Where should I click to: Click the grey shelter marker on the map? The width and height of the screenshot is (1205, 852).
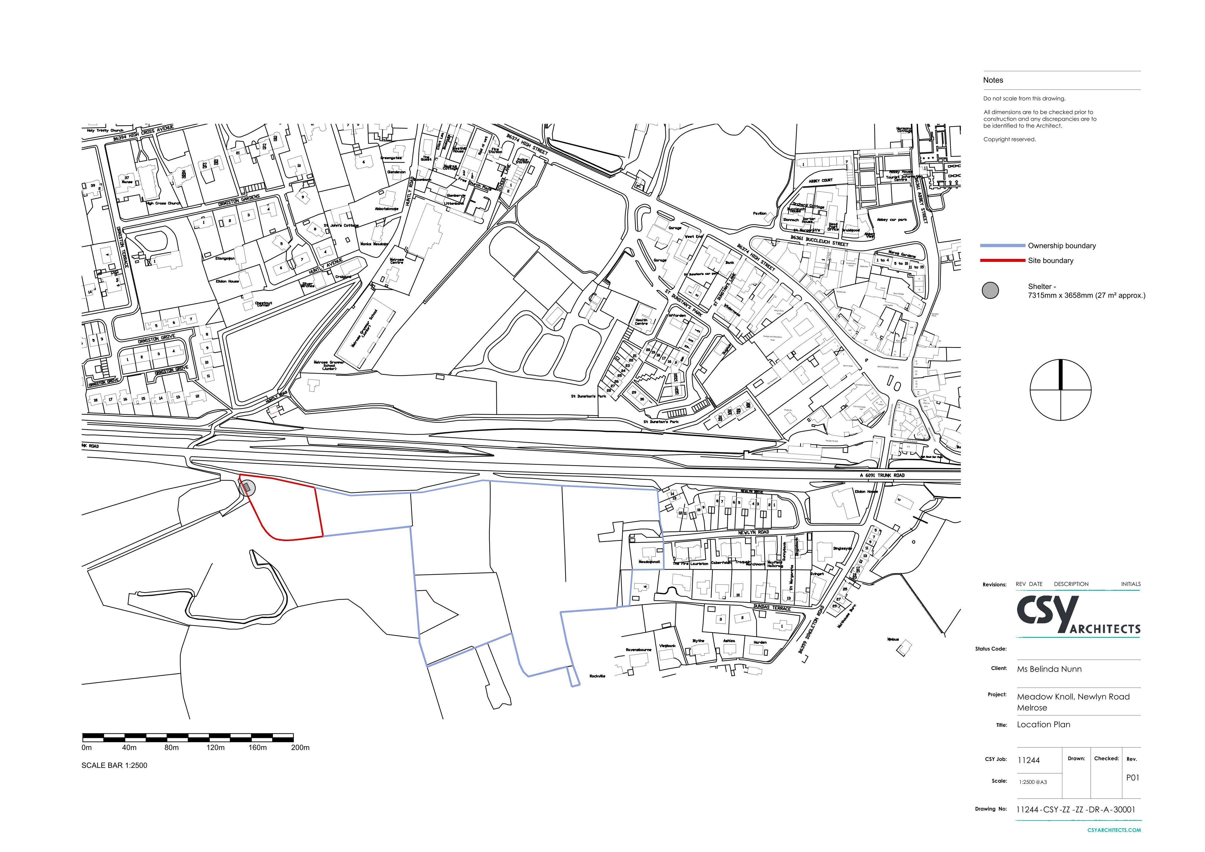[x=247, y=488]
